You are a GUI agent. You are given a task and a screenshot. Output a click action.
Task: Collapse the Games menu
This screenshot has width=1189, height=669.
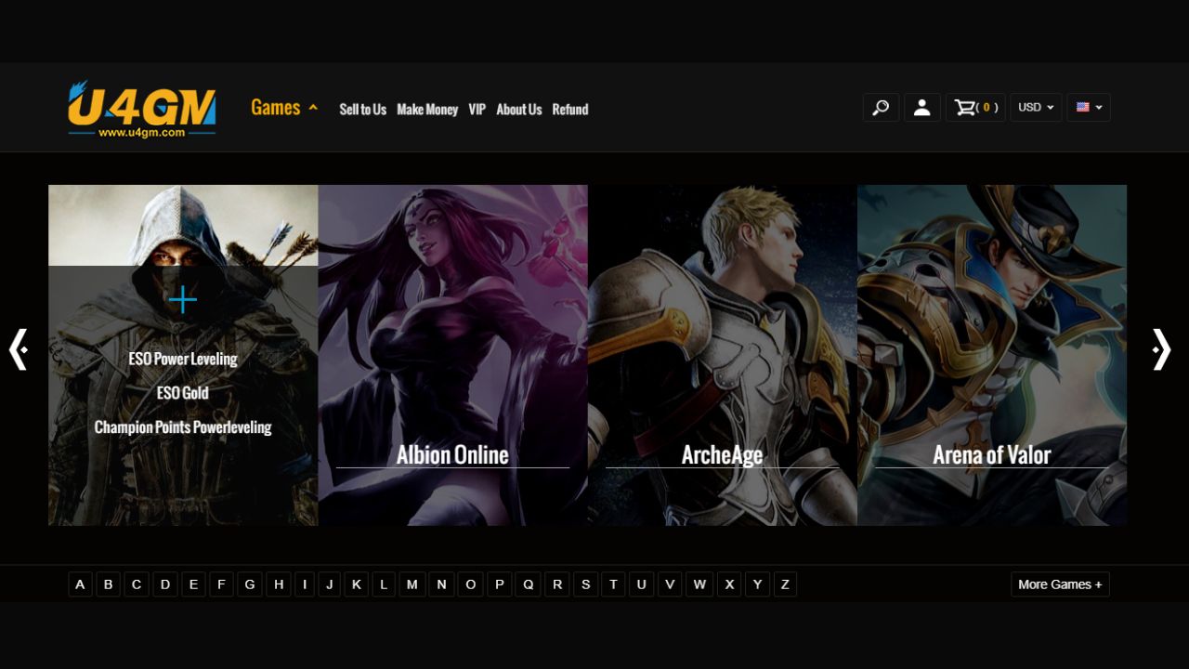tap(284, 108)
